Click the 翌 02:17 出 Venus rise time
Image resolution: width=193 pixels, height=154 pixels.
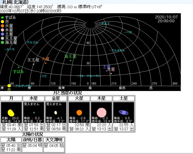[x=56, y=125]
